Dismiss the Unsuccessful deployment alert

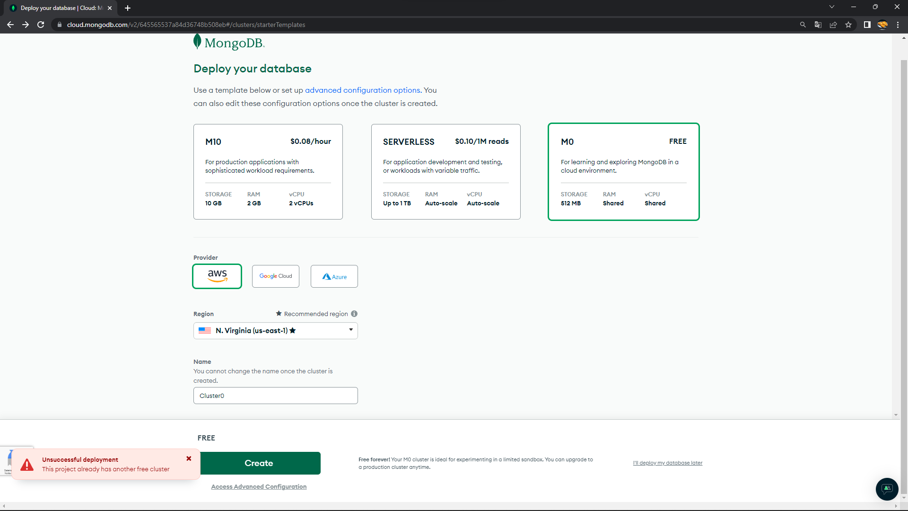(189, 458)
